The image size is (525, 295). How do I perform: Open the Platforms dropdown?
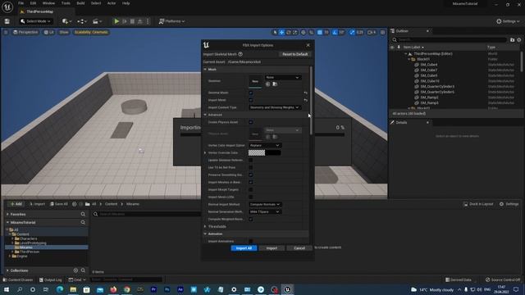(171, 21)
